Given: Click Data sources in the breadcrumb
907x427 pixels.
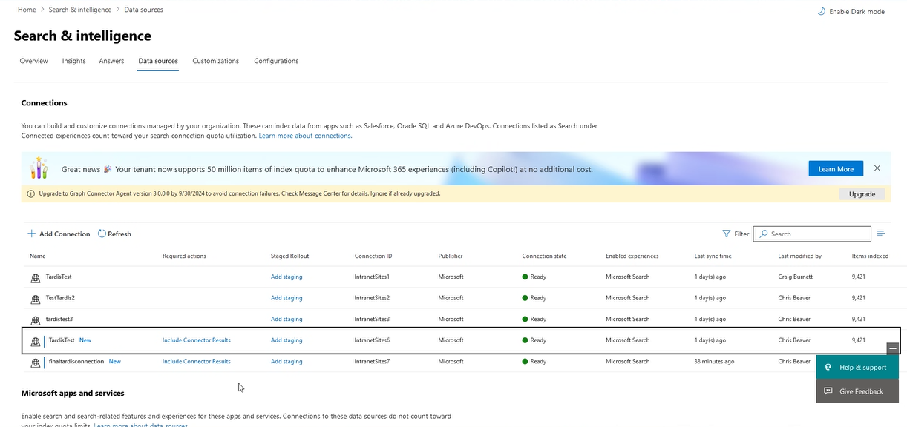Looking at the screenshot, I should point(144,10).
